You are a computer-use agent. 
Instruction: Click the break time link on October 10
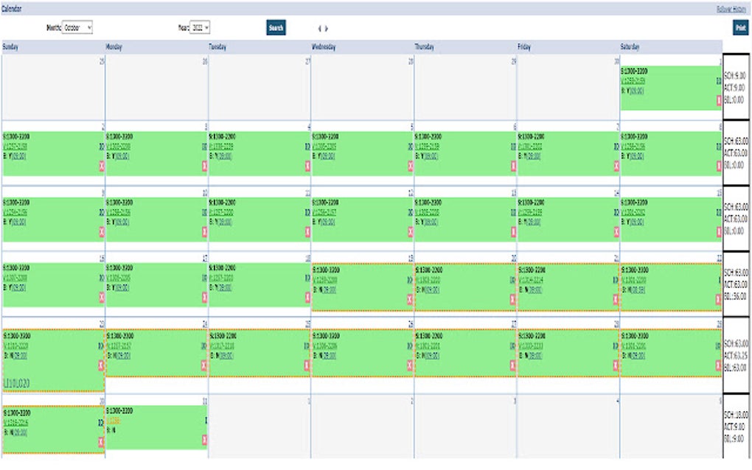point(122,221)
